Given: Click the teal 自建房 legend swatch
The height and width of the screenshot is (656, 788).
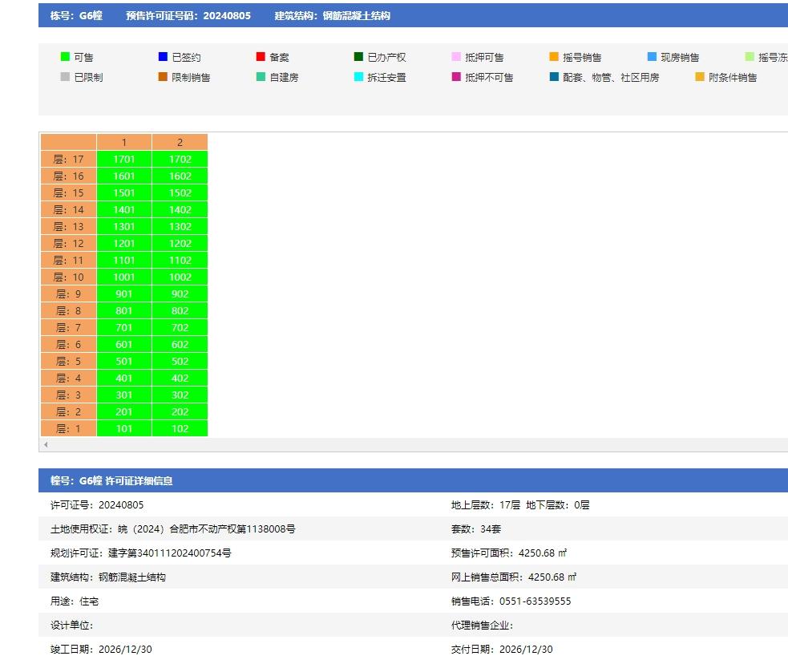Looking at the screenshot, I should pyautogui.click(x=261, y=77).
